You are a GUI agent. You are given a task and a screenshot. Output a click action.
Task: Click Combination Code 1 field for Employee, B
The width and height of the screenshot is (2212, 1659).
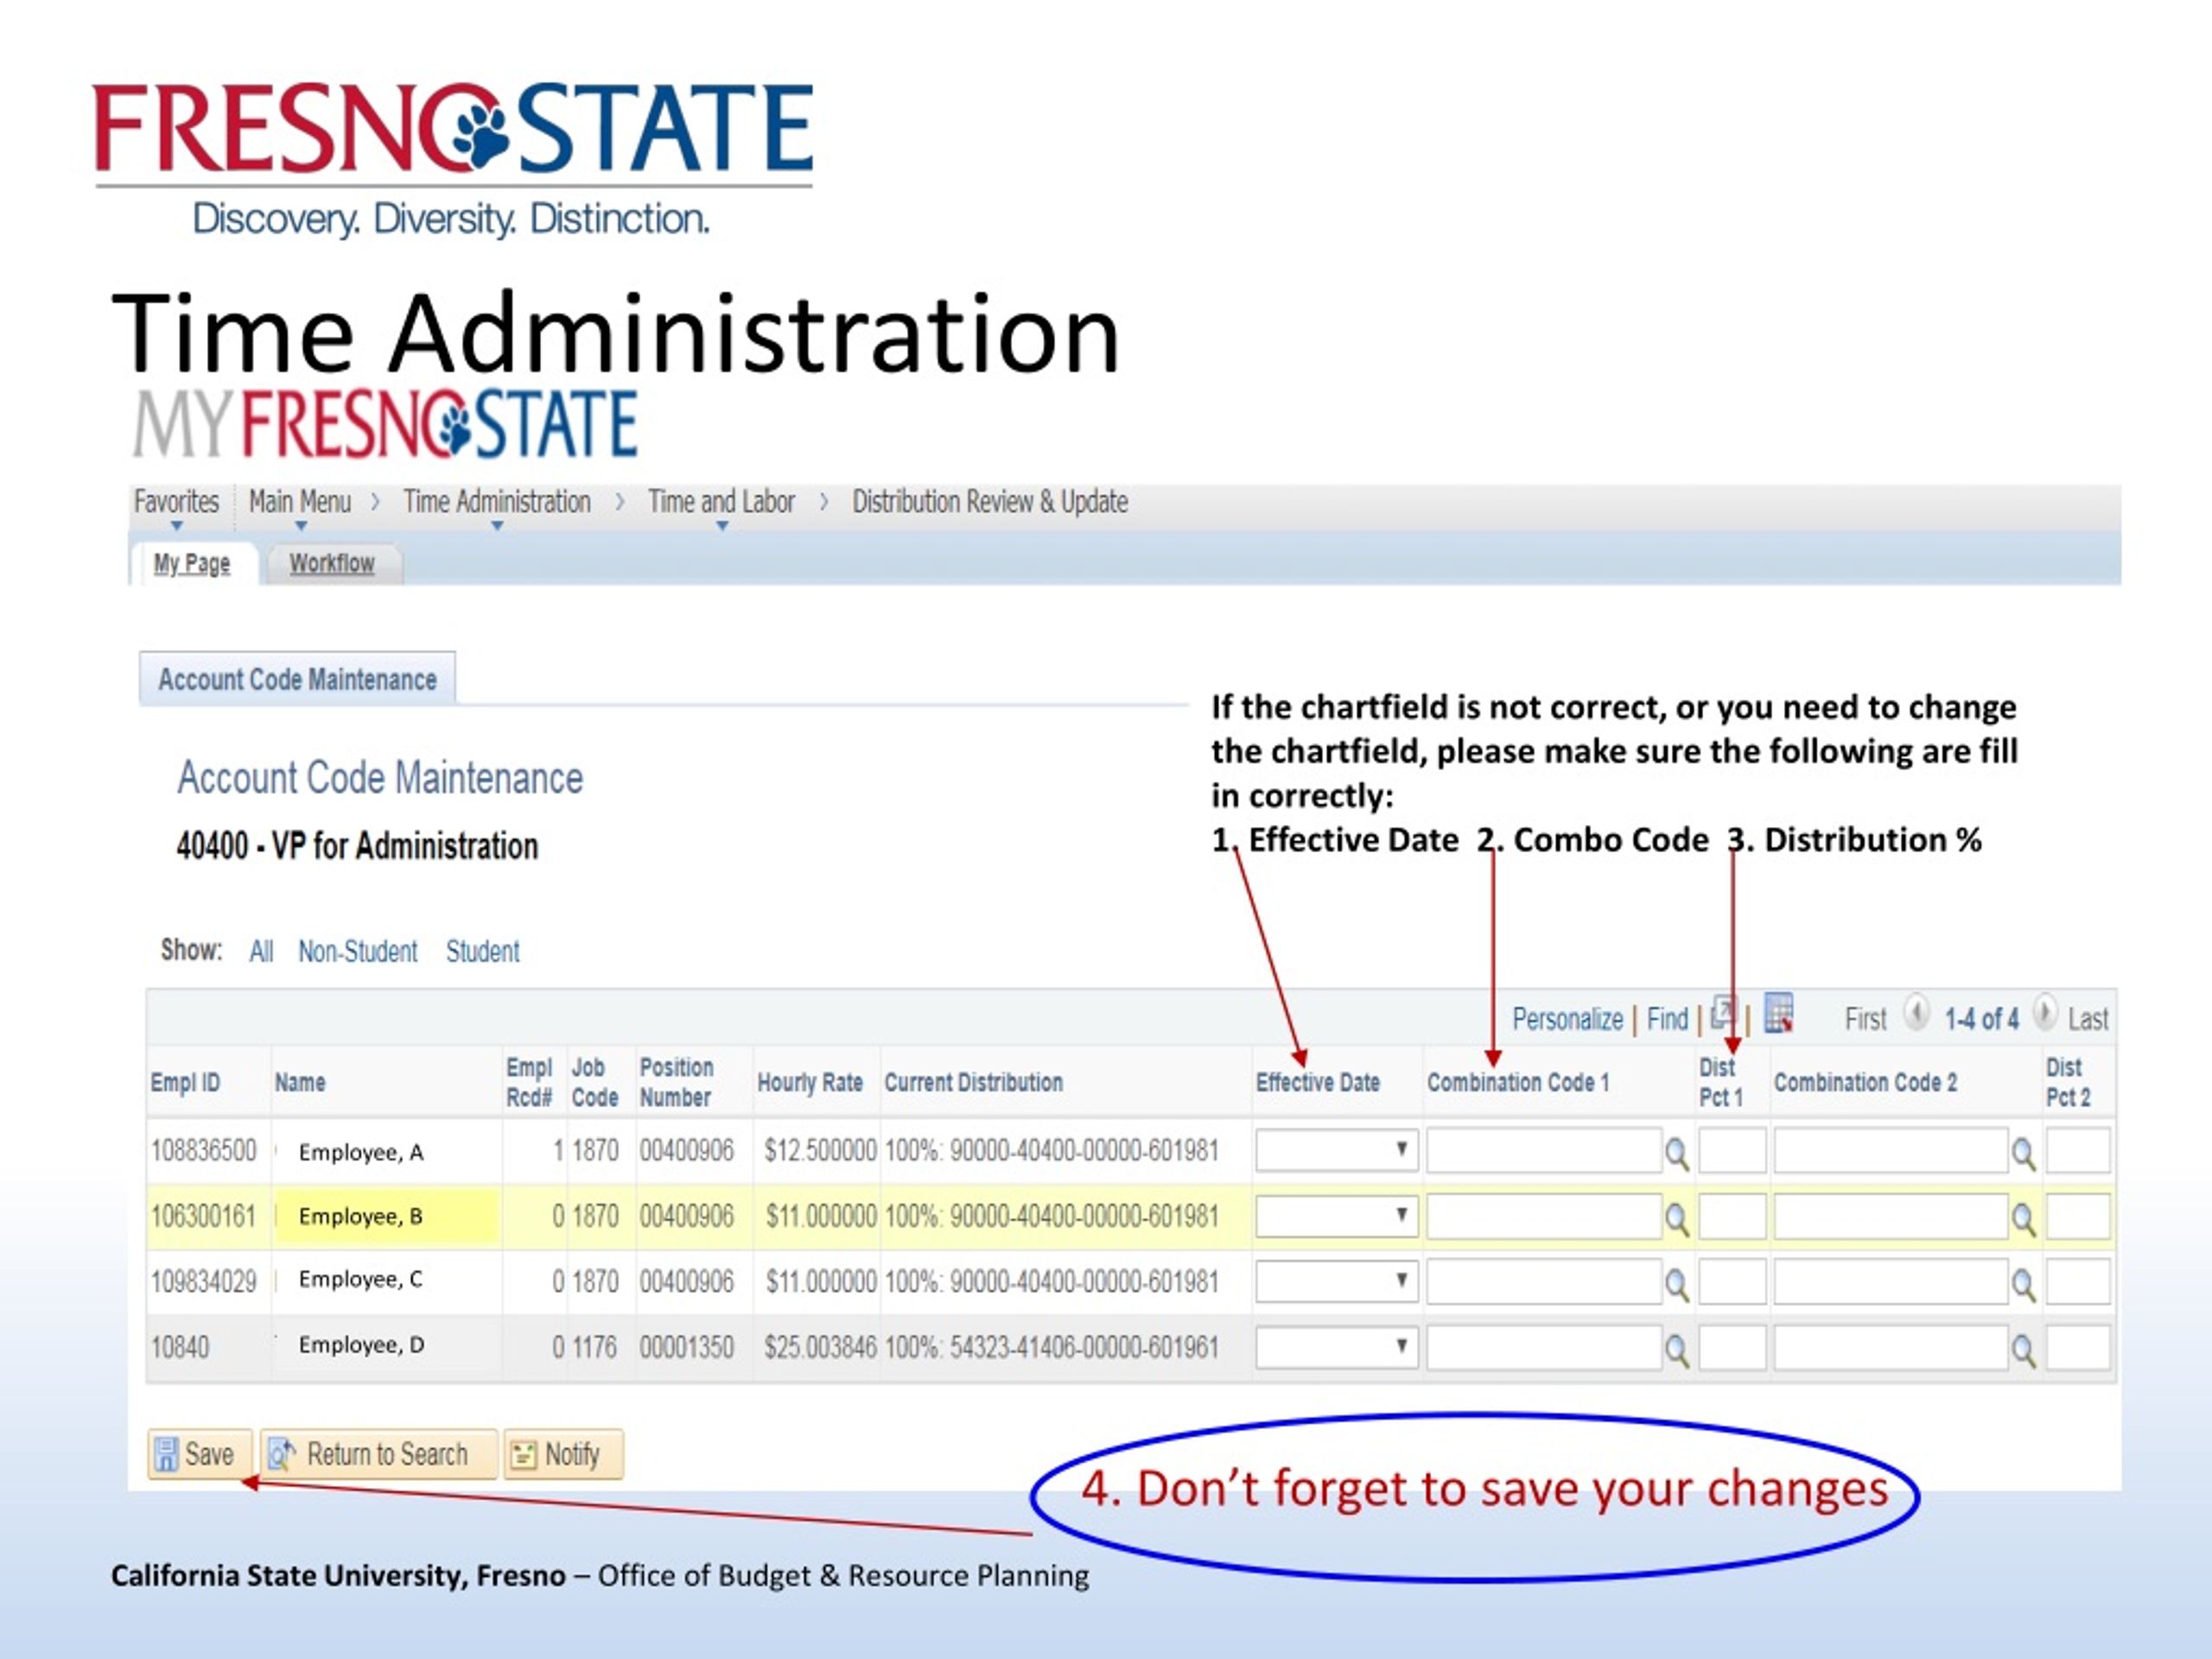coord(1544,1216)
